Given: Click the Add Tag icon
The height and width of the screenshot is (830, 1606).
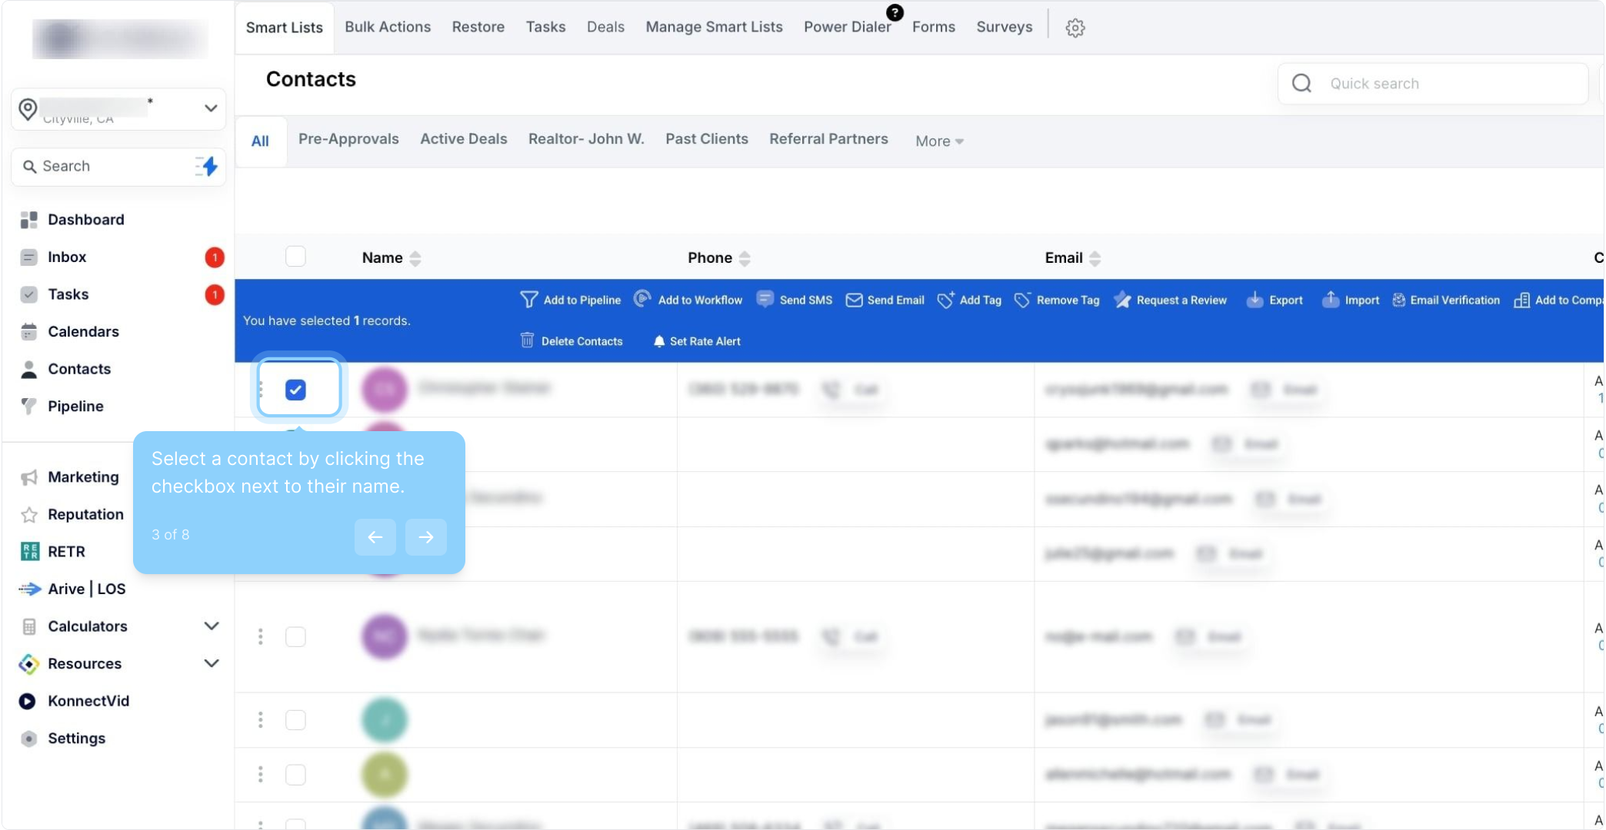Looking at the screenshot, I should (945, 300).
